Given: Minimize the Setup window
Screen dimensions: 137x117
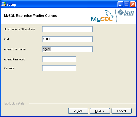Looking at the screenshot, I should click(120, 4).
